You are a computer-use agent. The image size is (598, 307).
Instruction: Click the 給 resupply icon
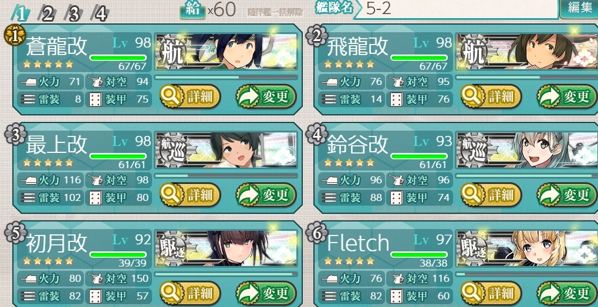[x=192, y=10]
